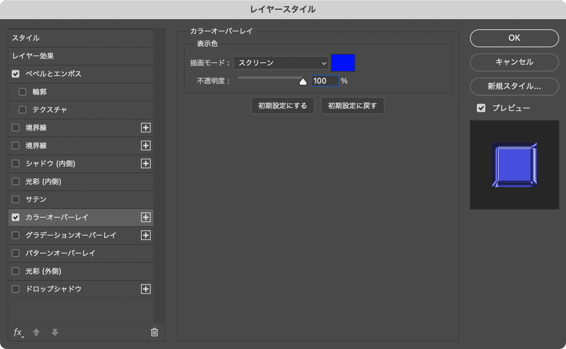
Task: Click plus icon next to グラデーションオーバーレイ
Action: [146, 235]
